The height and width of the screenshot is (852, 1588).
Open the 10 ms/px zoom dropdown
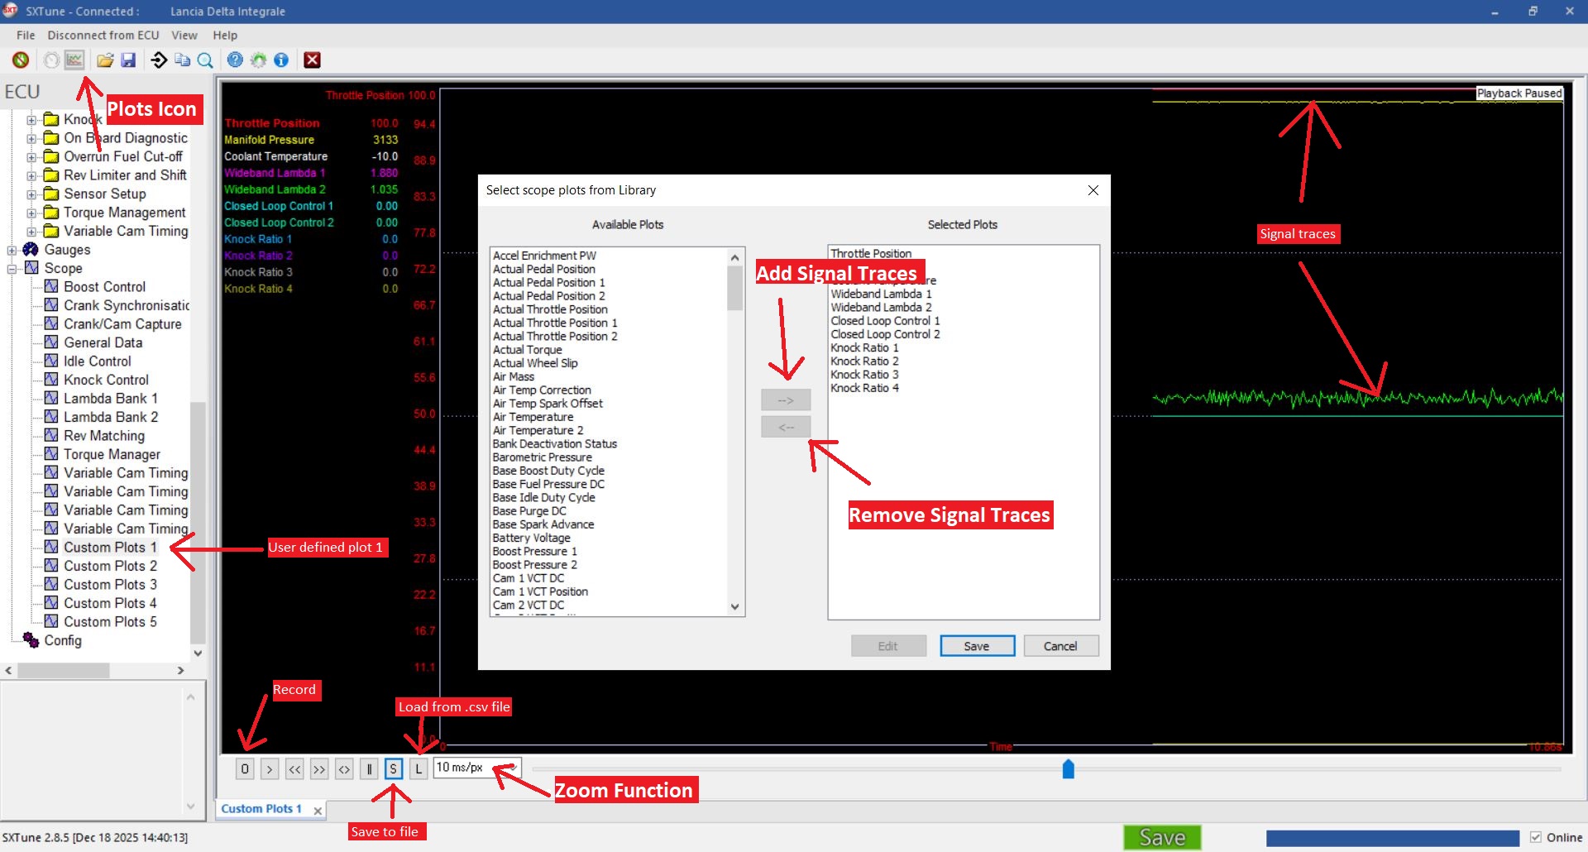click(513, 768)
